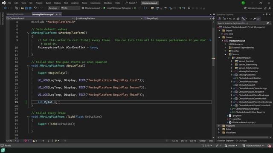Open the Visual Studio logo menu
This screenshot has width=273, height=153.
coord(4,3)
